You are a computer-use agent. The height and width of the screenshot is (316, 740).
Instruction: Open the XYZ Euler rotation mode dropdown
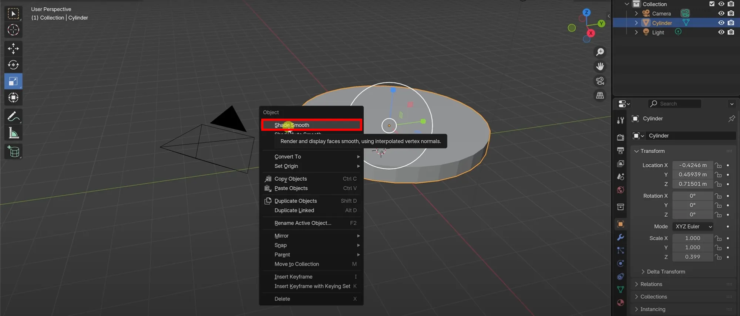pyautogui.click(x=693, y=227)
